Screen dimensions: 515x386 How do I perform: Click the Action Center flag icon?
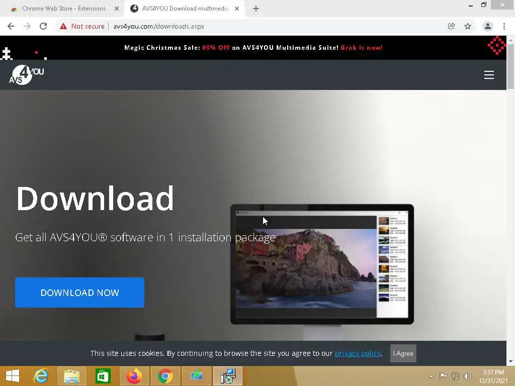click(x=443, y=376)
